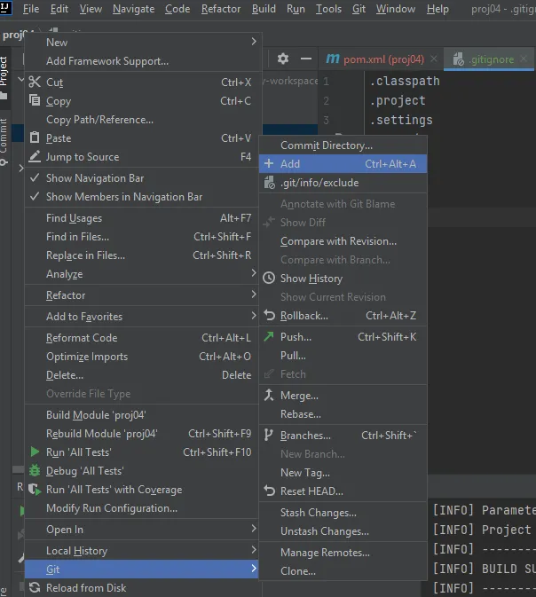Open the Commit tool window sidebar button

(4, 142)
